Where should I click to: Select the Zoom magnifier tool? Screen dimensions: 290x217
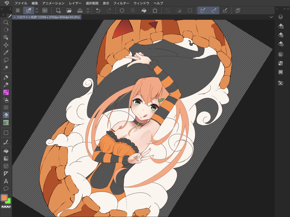click(6, 23)
